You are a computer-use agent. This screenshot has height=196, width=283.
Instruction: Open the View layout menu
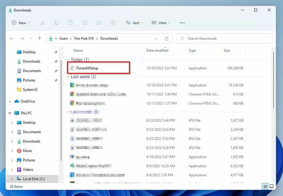[161, 23]
